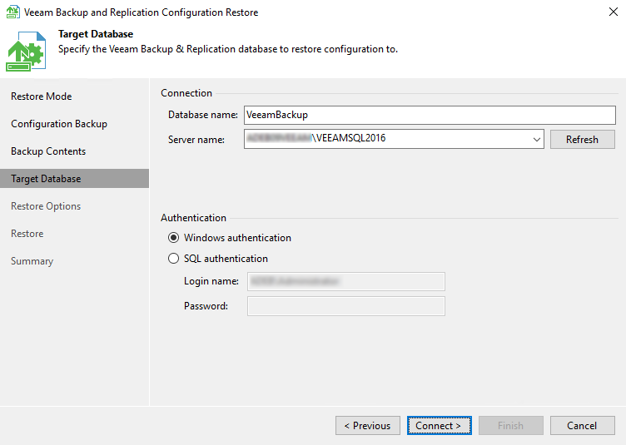This screenshot has height=445, width=626.
Task: Click the Database name text field
Action: coord(429,116)
